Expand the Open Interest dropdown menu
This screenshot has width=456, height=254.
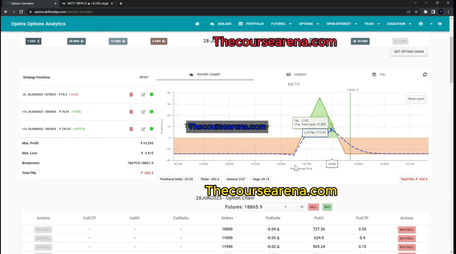[x=342, y=24]
